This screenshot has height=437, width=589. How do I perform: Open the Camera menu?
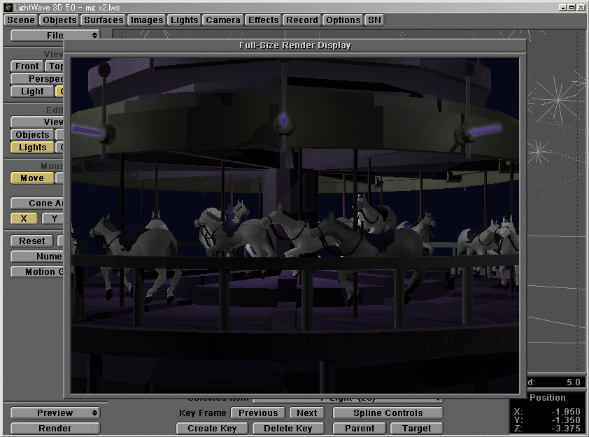222,20
